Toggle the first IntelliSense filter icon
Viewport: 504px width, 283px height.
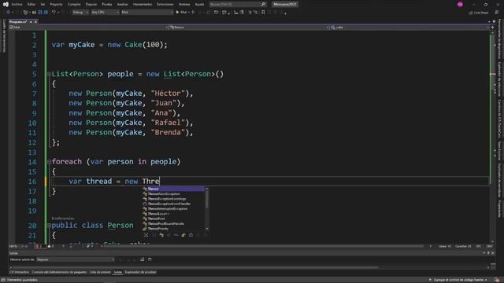click(x=146, y=235)
